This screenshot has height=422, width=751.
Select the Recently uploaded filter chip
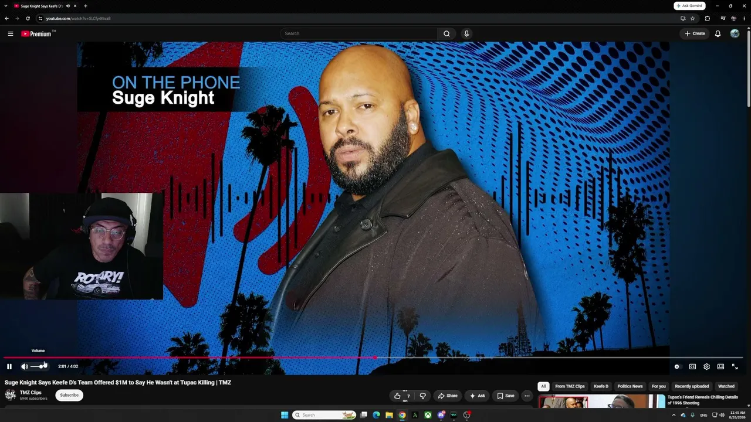pyautogui.click(x=692, y=386)
